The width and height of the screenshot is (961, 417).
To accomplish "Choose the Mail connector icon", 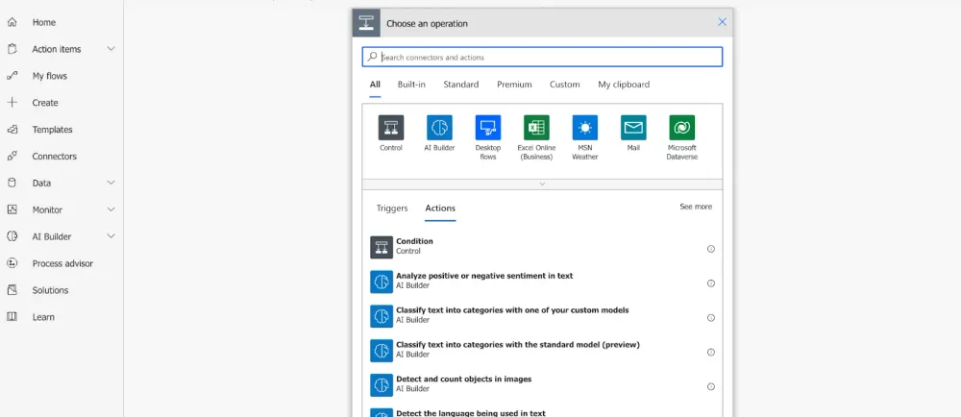I will point(633,128).
